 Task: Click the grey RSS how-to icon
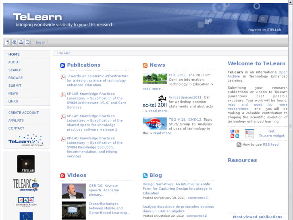[x=239, y=145]
